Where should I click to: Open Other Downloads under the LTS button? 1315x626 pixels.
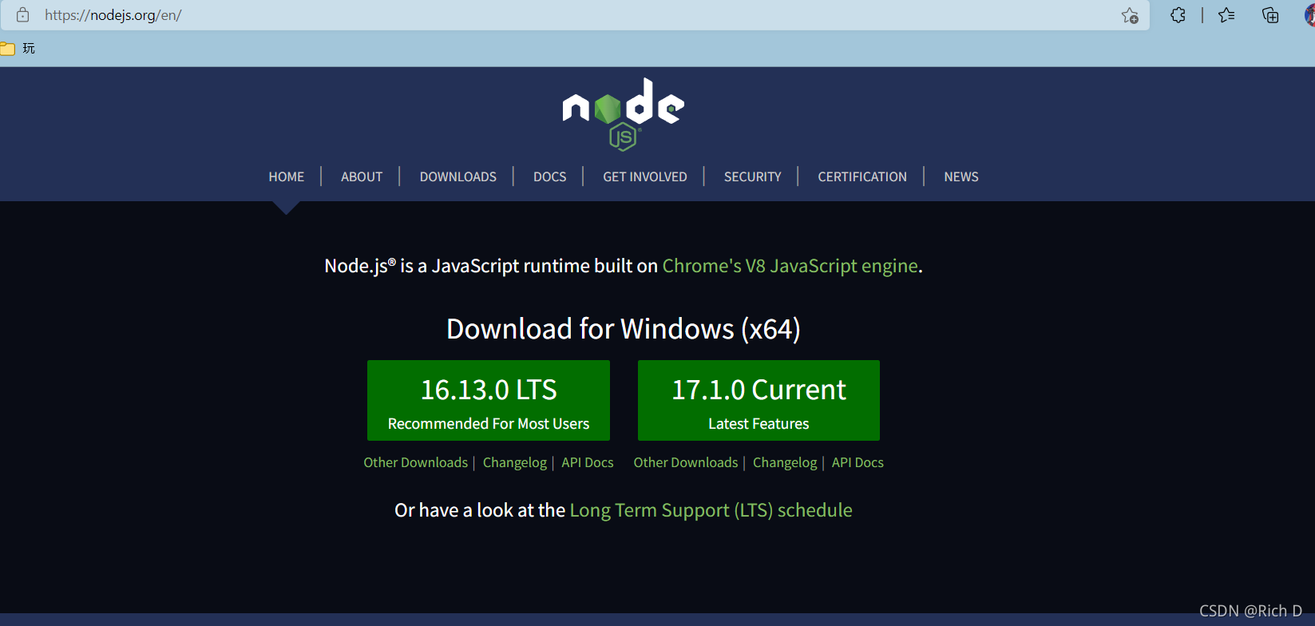416,462
